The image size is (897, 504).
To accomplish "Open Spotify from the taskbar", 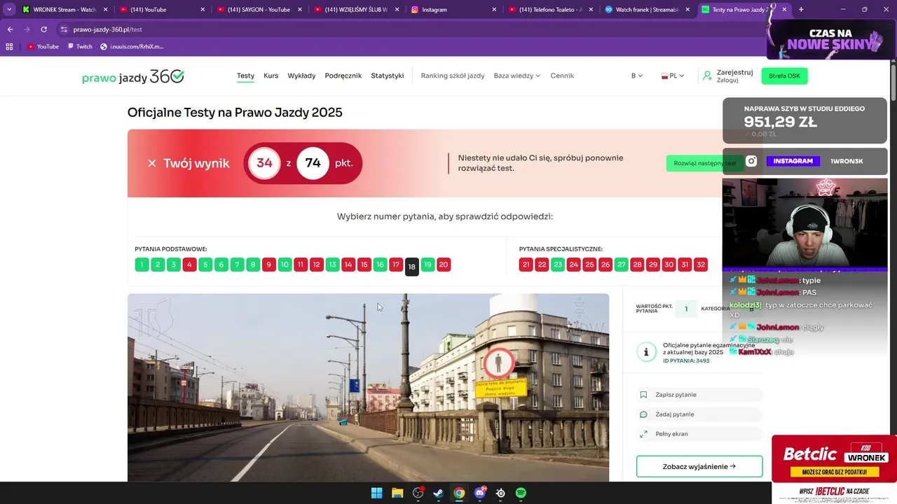I will (x=521, y=493).
